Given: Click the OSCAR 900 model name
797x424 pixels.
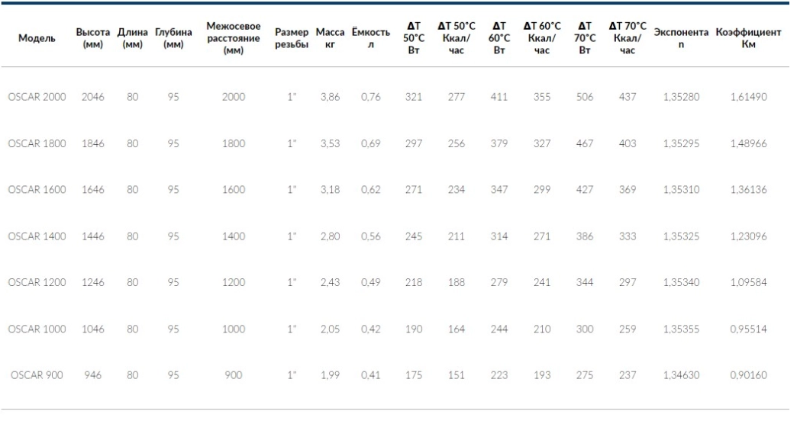Looking at the screenshot, I should 37,376.
